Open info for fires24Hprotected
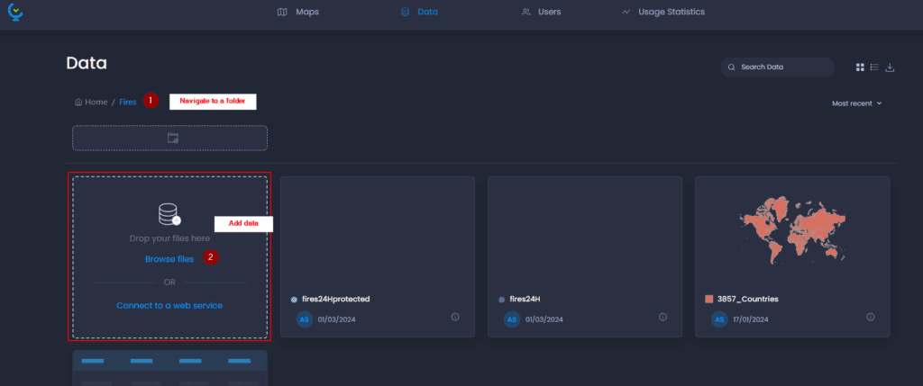Screen dimensions: 923x386 tap(455, 317)
